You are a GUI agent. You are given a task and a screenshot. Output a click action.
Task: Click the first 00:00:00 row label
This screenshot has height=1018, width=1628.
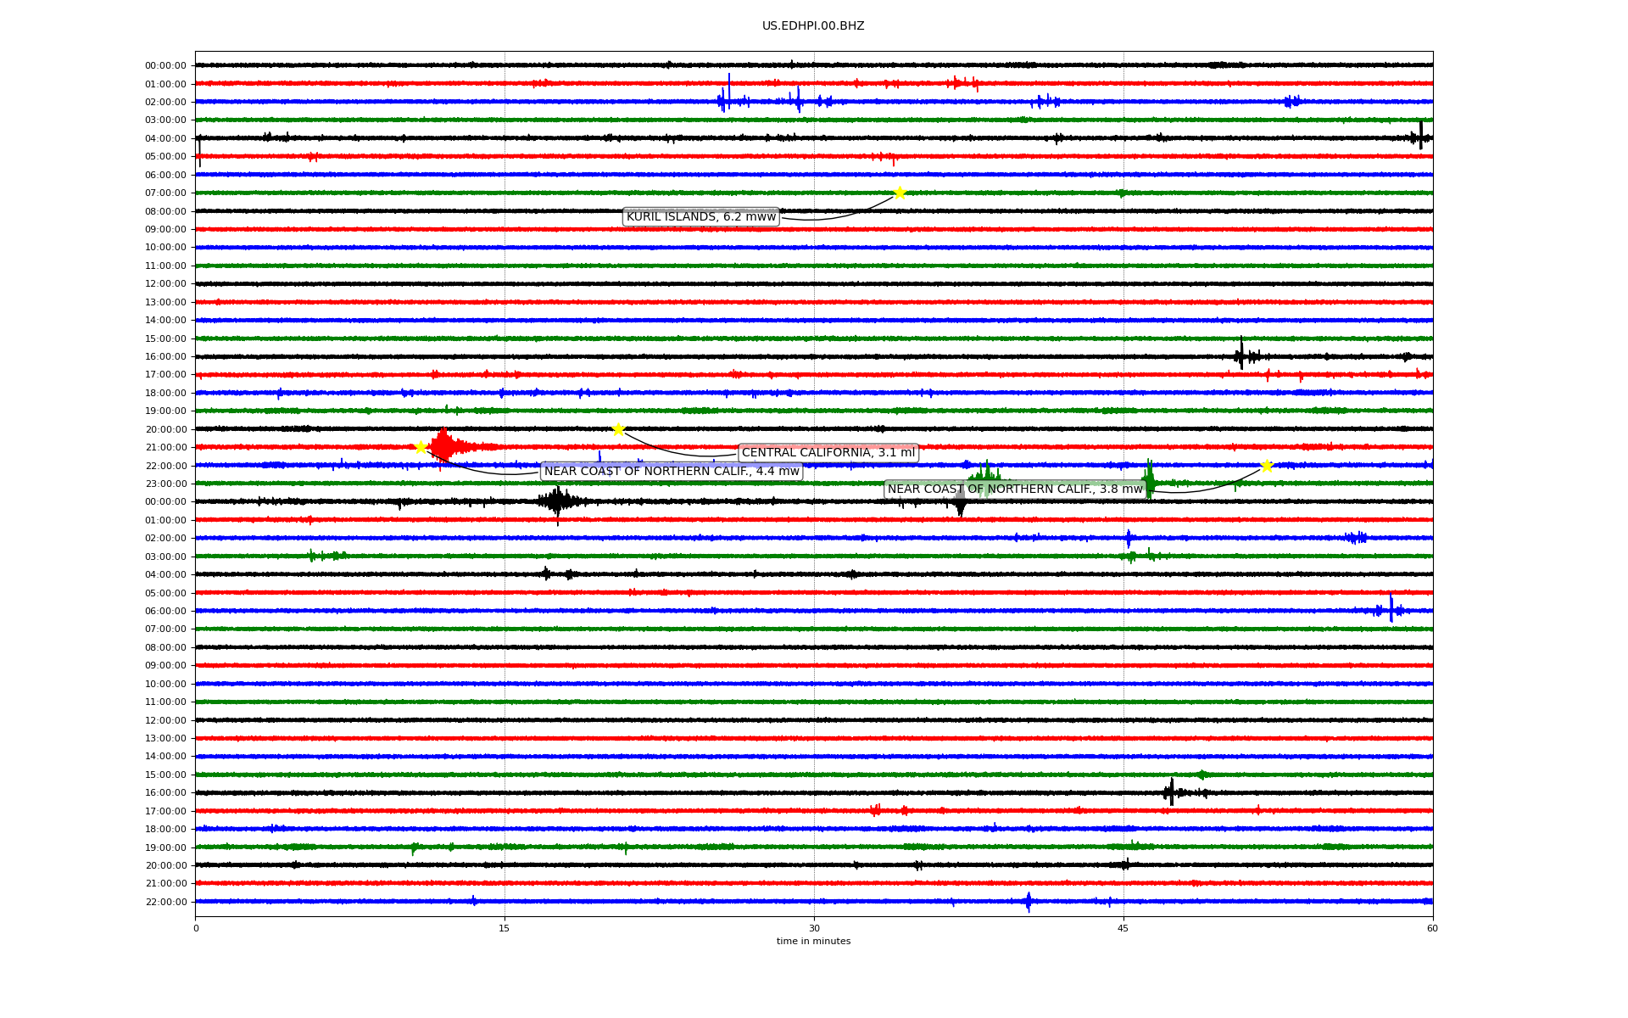click(165, 65)
